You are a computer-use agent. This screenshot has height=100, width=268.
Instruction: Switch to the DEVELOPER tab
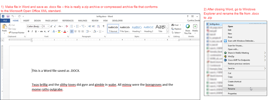tap(117, 20)
